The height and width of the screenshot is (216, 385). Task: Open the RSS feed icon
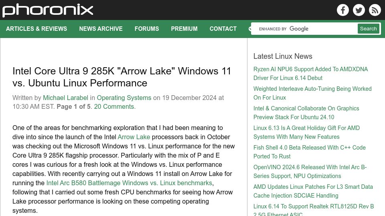pos(375,10)
